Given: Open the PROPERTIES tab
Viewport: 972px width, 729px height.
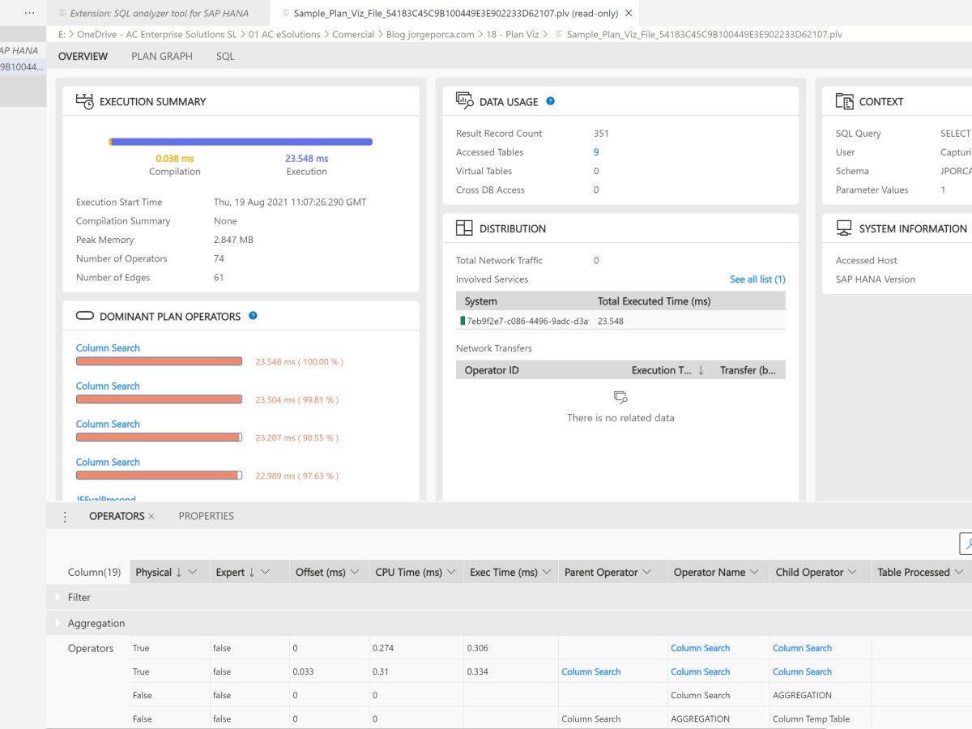Looking at the screenshot, I should (x=206, y=516).
